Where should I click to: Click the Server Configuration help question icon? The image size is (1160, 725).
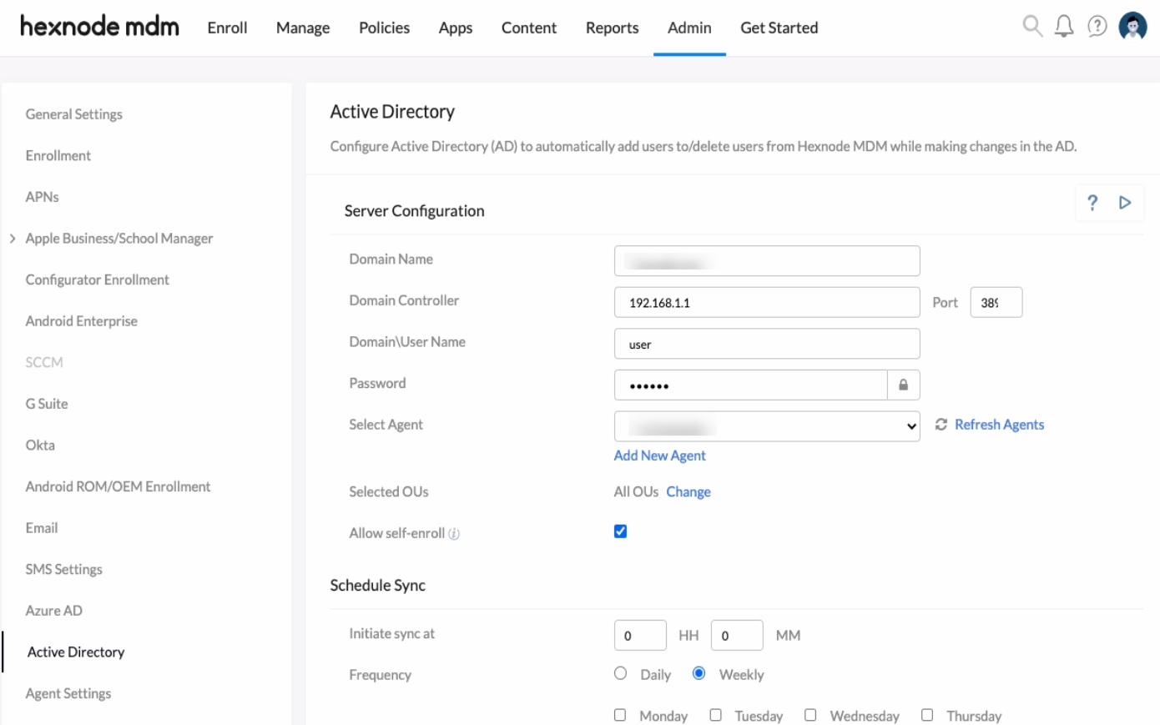click(1092, 203)
